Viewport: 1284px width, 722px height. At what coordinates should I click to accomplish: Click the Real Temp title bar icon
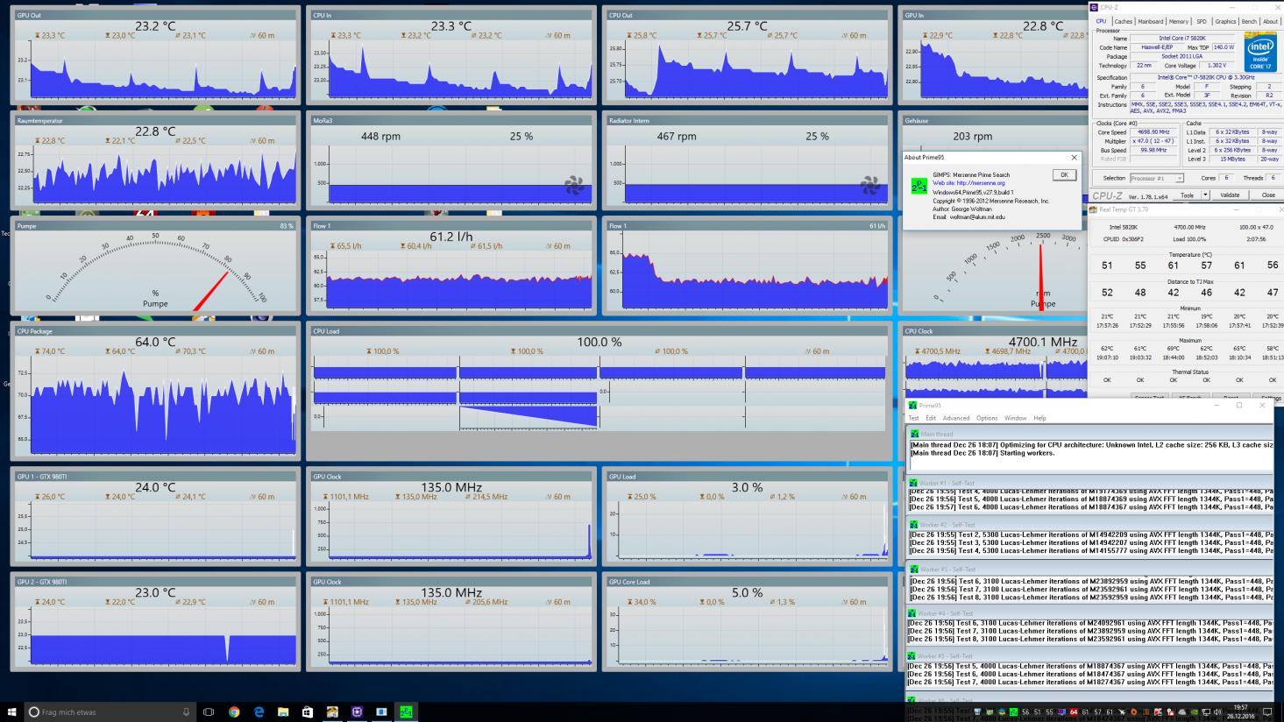1094,209
